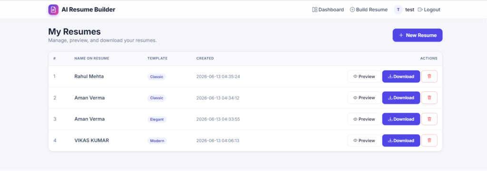Viewport: 487px width, 171px height.
Task: Download the Rahul Mehta resume
Action: click(401, 76)
